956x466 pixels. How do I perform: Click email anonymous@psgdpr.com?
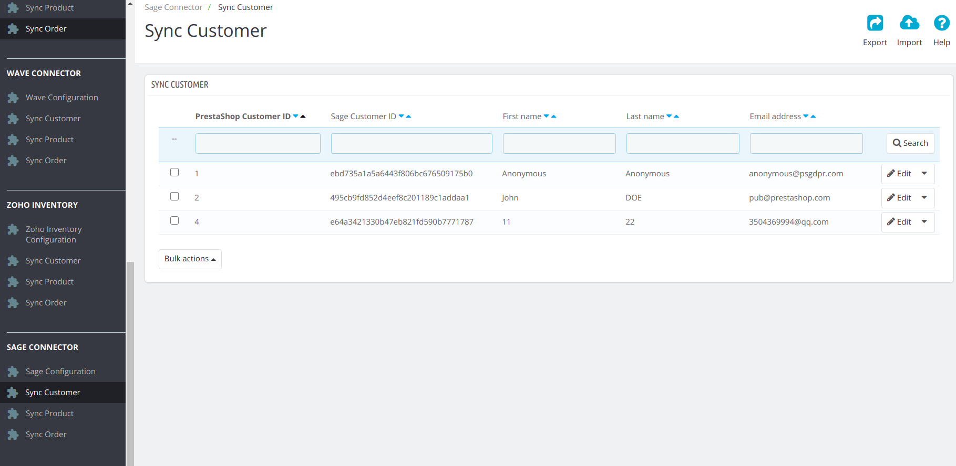tap(796, 174)
